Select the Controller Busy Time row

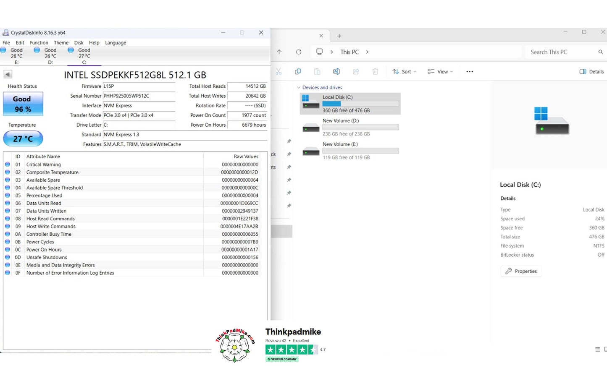(x=131, y=234)
